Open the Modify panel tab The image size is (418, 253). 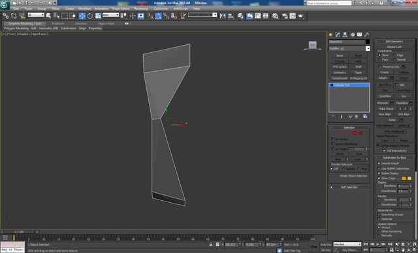[x=338, y=35]
